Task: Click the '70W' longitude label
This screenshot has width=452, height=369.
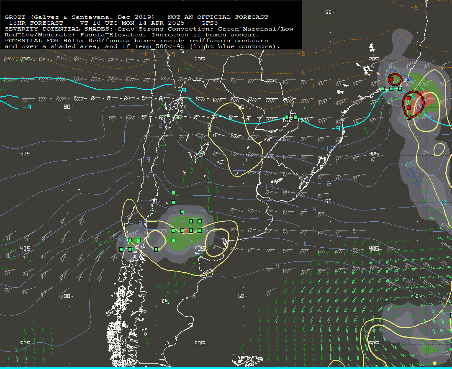Action: tap(156, 201)
